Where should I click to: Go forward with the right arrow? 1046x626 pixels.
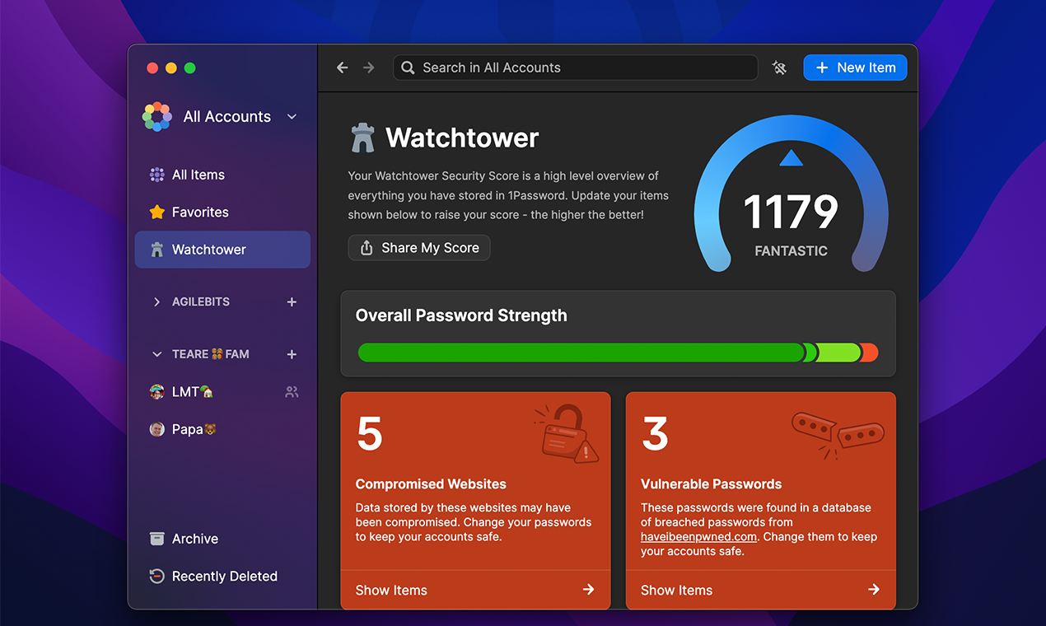coord(369,68)
